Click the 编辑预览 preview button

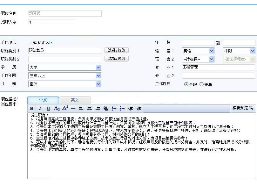(243, 108)
